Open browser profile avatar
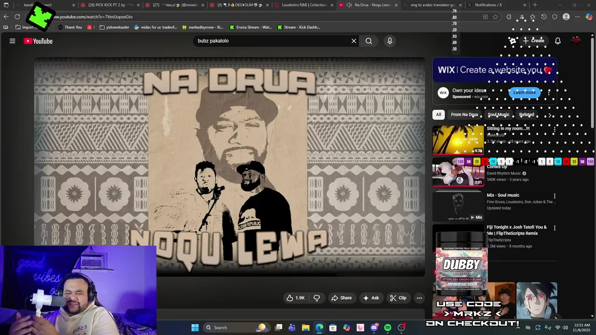This screenshot has width=596, height=335. click(566, 17)
